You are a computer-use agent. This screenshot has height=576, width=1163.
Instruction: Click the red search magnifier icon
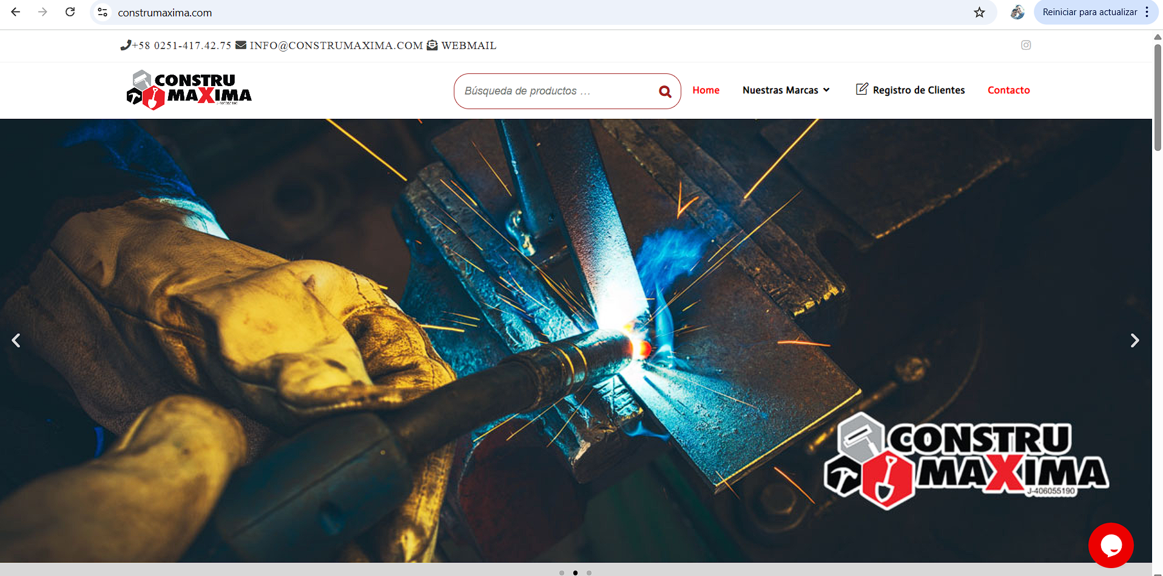click(665, 92)
